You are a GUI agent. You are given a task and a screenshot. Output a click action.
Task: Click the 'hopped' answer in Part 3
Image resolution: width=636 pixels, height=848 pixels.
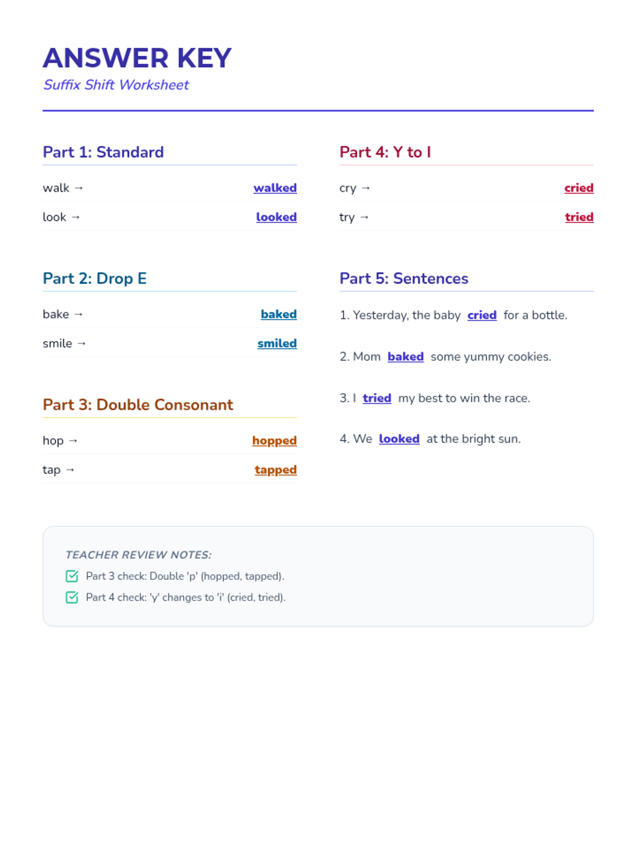point(275,440)
